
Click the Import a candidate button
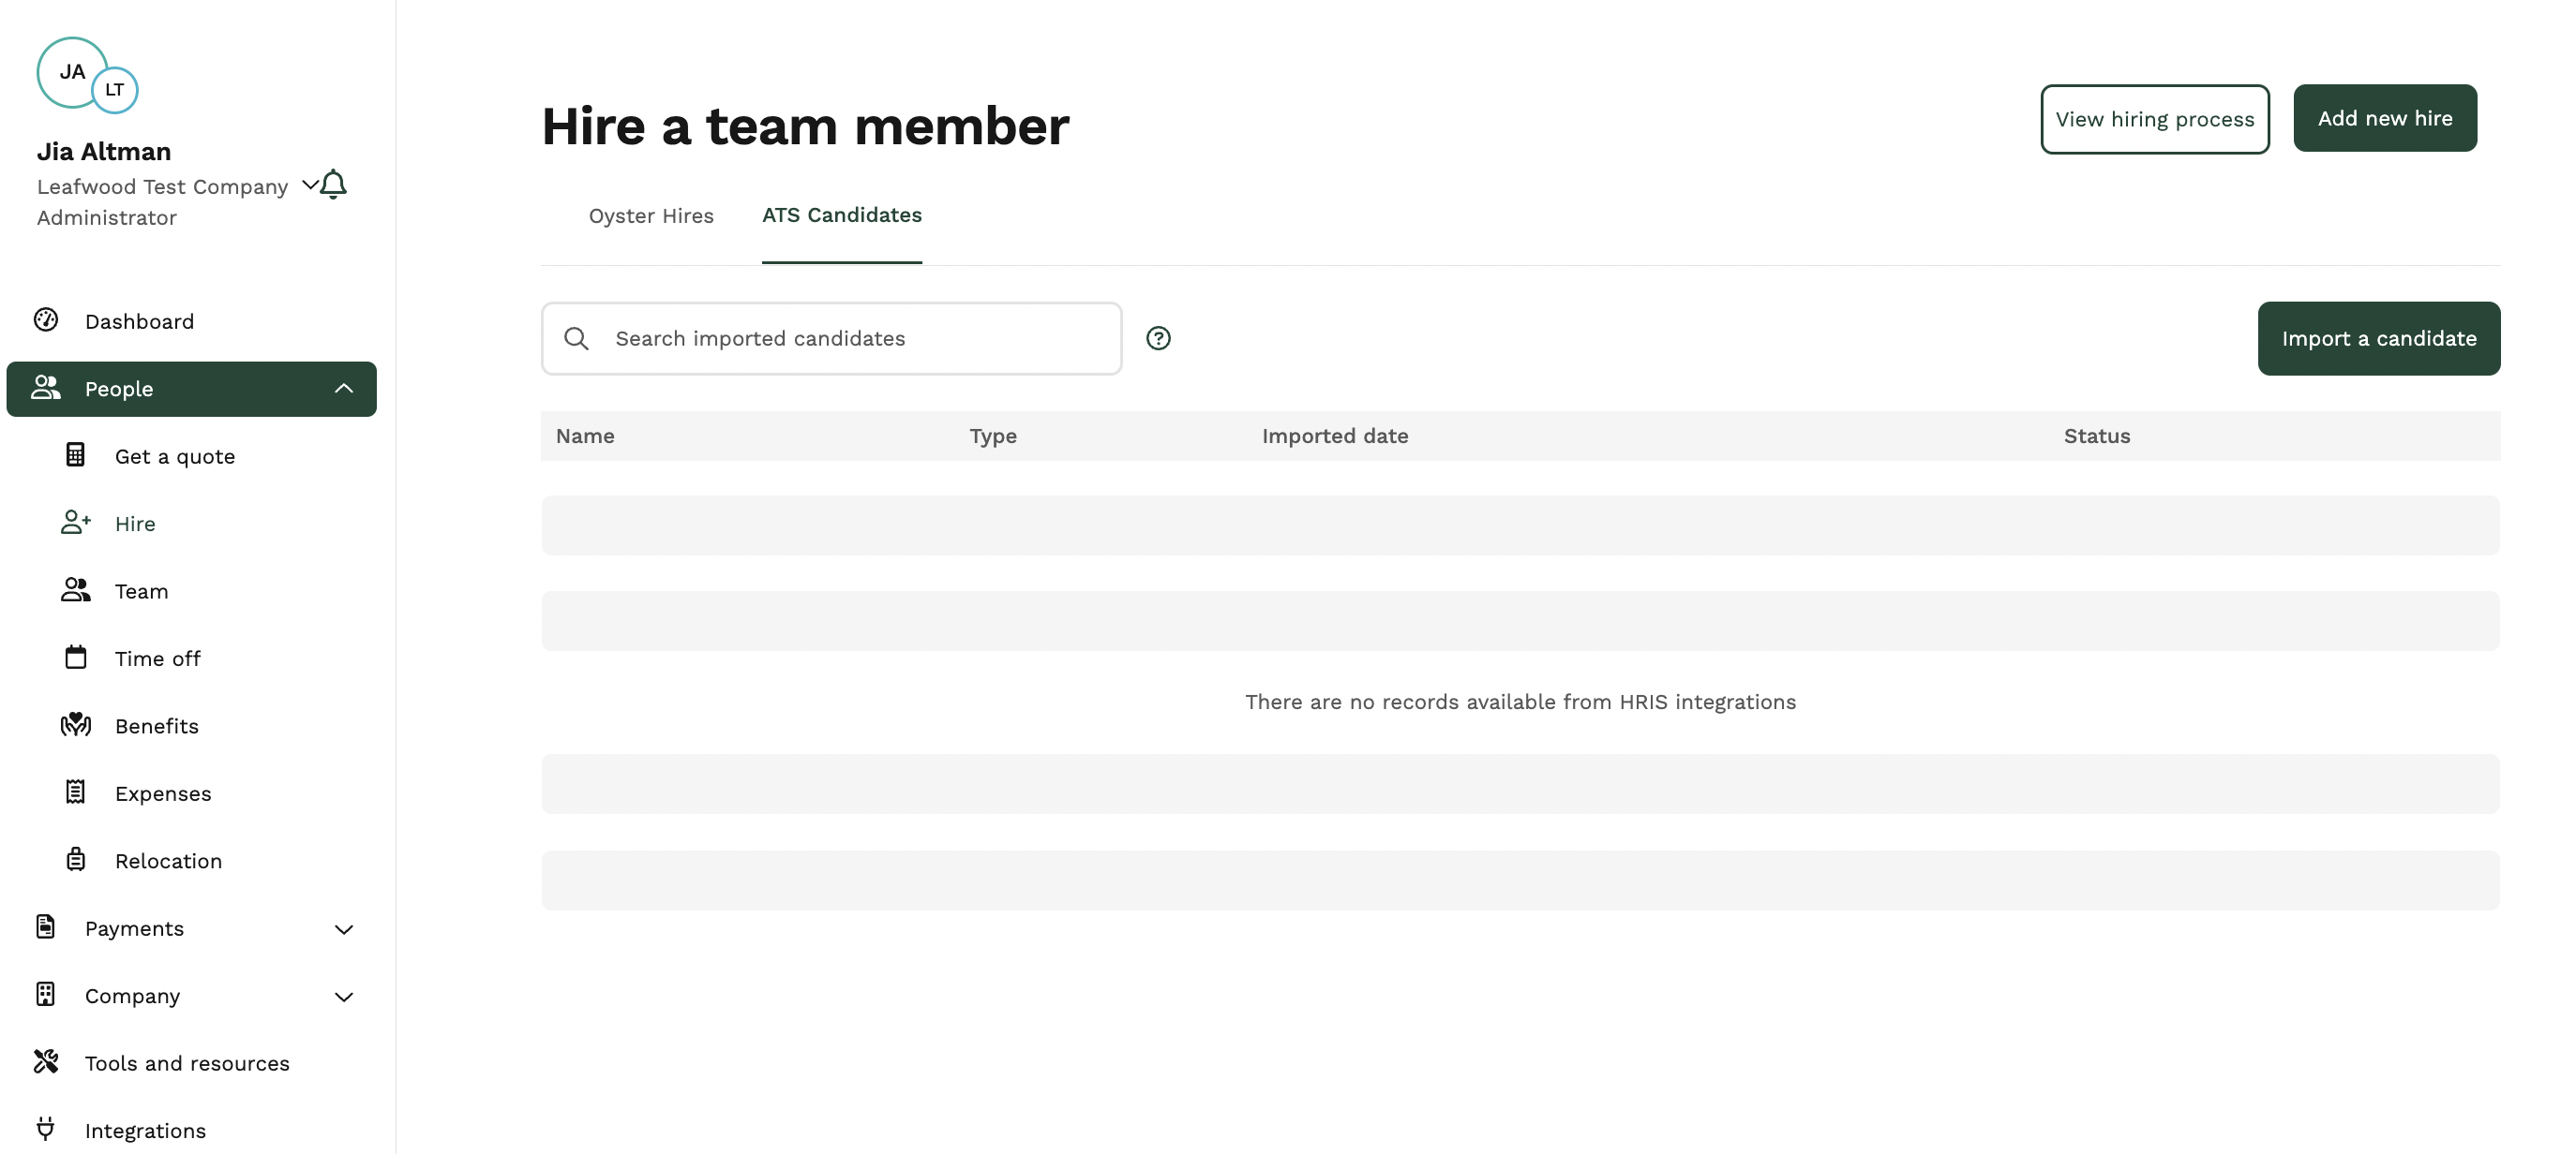(2379, 339)
